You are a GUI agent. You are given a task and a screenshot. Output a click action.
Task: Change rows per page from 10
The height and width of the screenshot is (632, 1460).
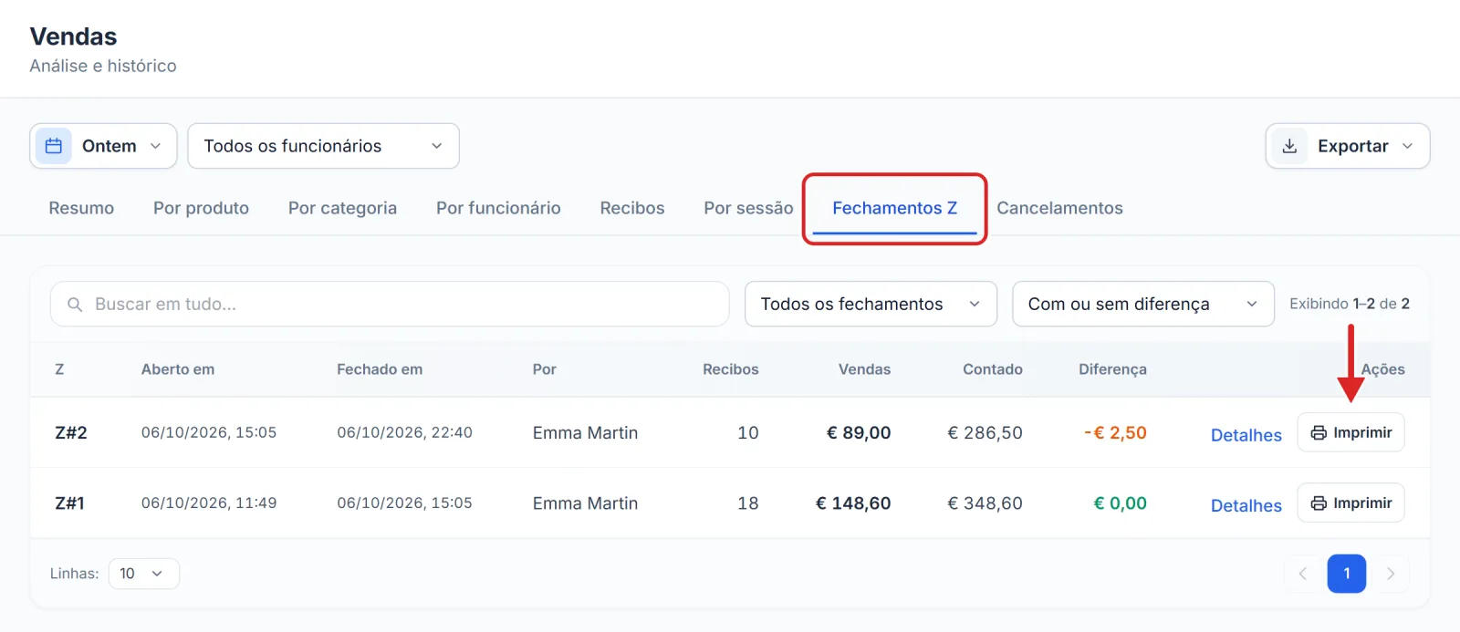click(143, 574)
